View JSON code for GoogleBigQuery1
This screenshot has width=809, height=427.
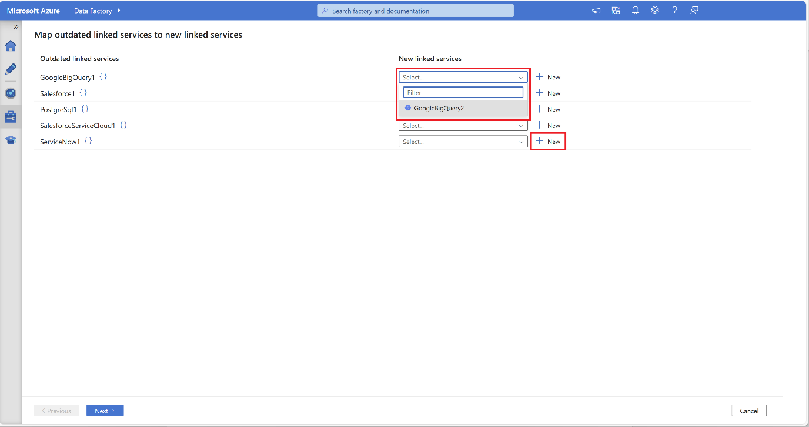(103, 77)
